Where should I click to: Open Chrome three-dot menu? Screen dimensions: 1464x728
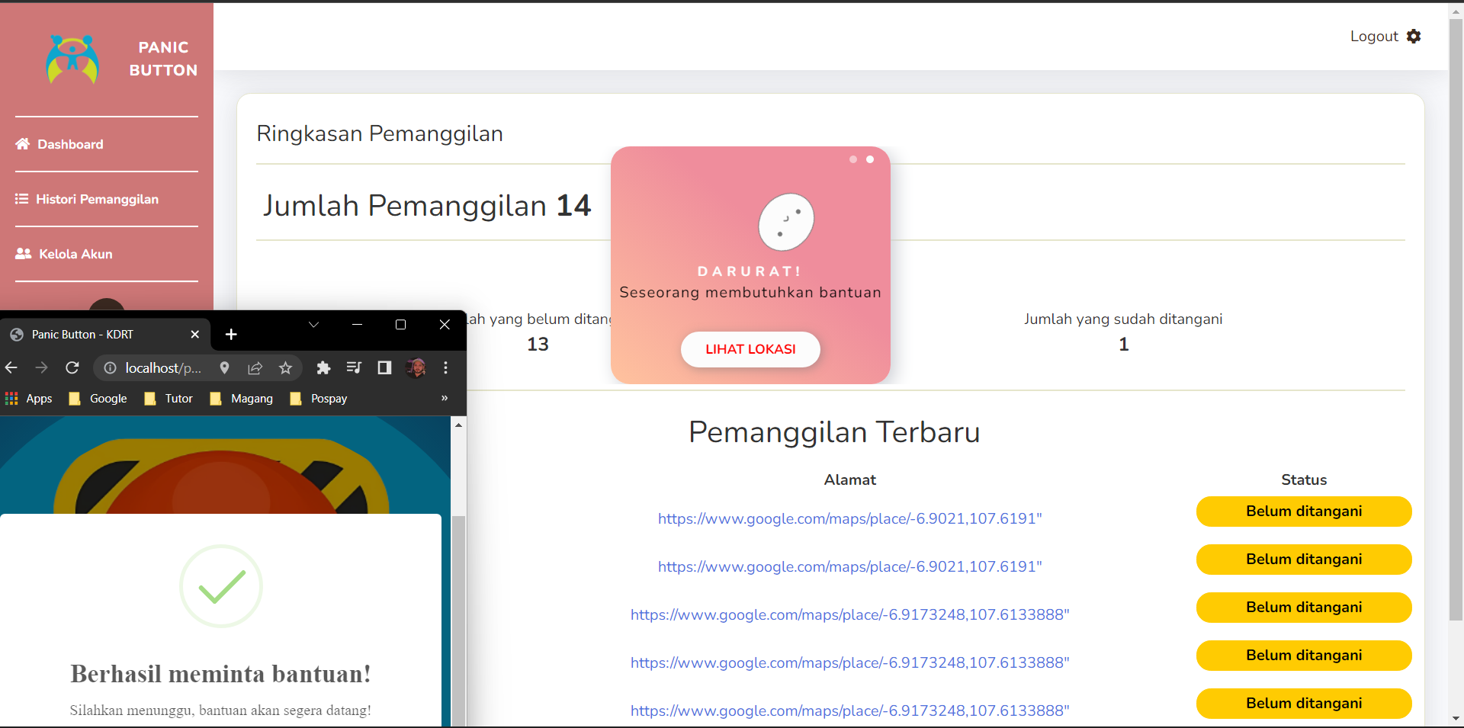click(446, 368)
